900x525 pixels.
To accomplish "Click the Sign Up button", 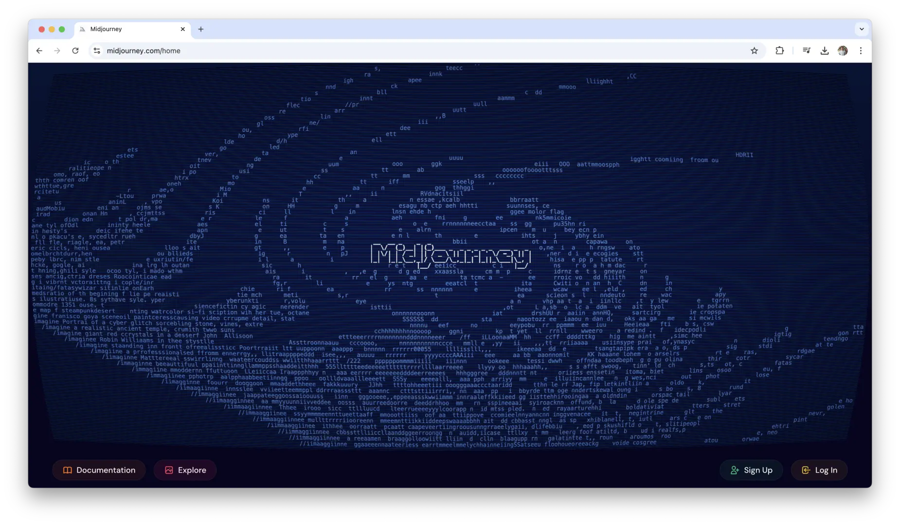I will (x=751, y=470).
